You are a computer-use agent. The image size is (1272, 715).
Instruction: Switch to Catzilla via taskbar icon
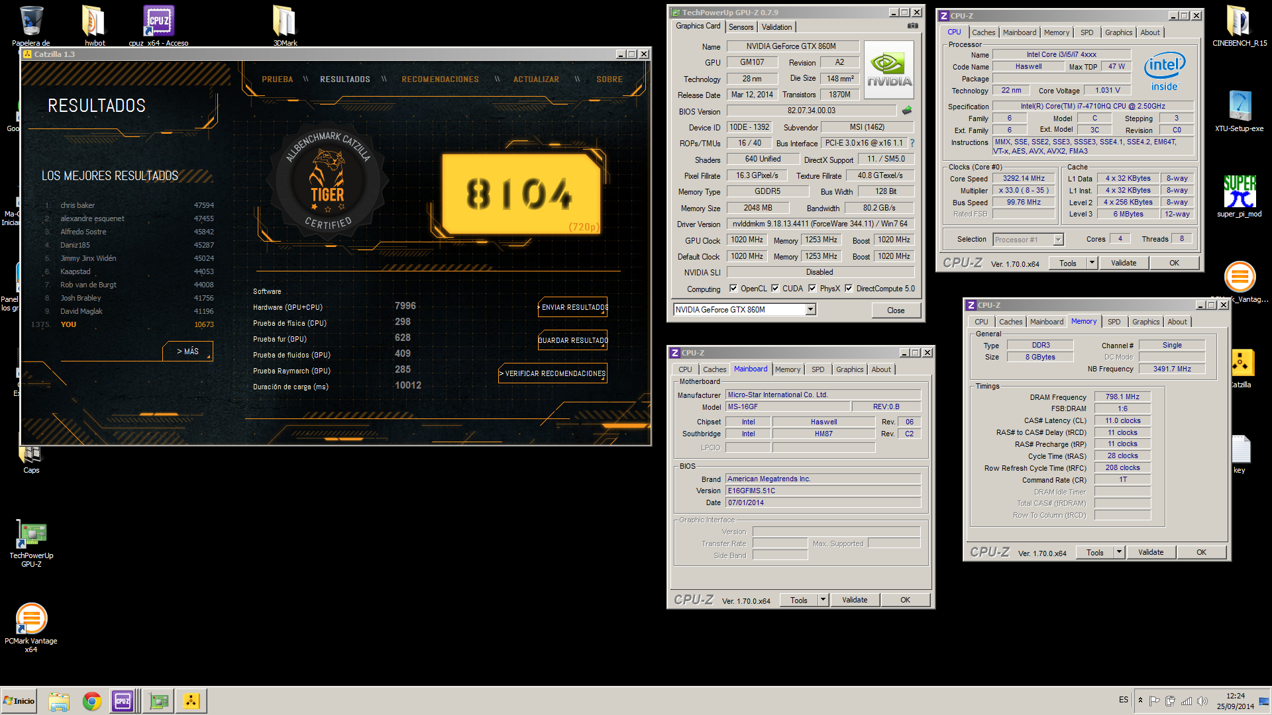click(191, 701)
